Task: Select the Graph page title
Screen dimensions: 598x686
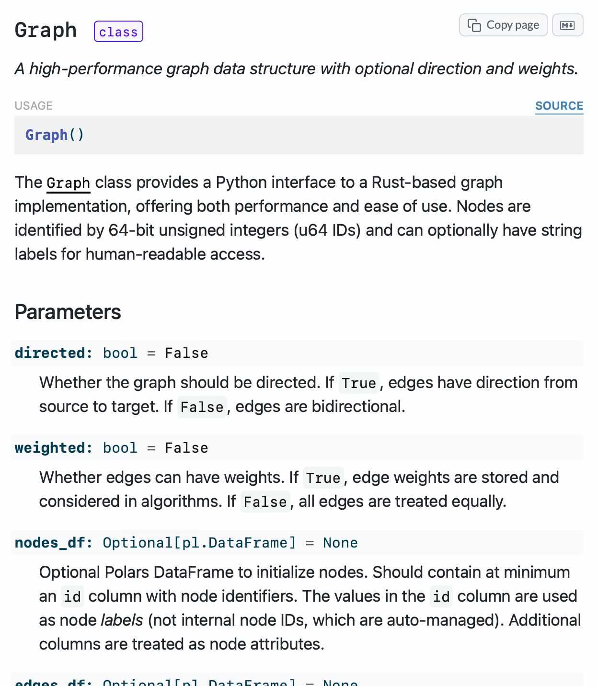Action: click(46, 30)
